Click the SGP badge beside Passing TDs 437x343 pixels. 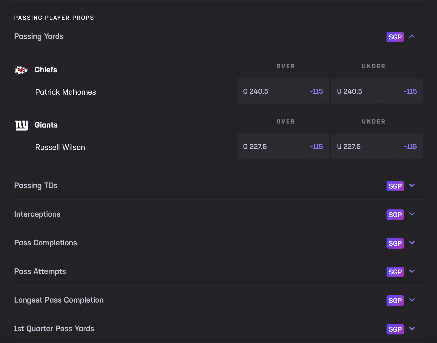click(395, 186)
